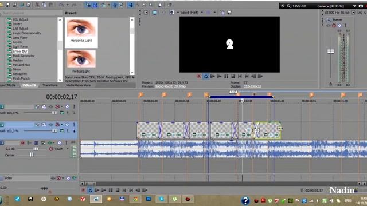Toggle Split Screen View icon in preview

point(171,13)
